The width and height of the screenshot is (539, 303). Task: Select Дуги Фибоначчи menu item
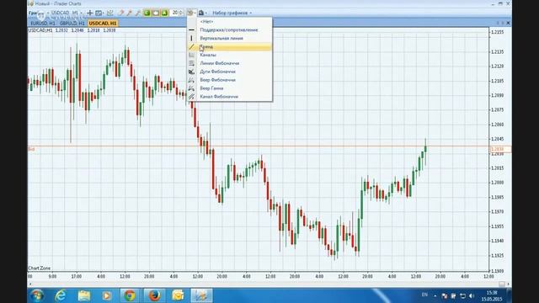(x=230, y=72)
